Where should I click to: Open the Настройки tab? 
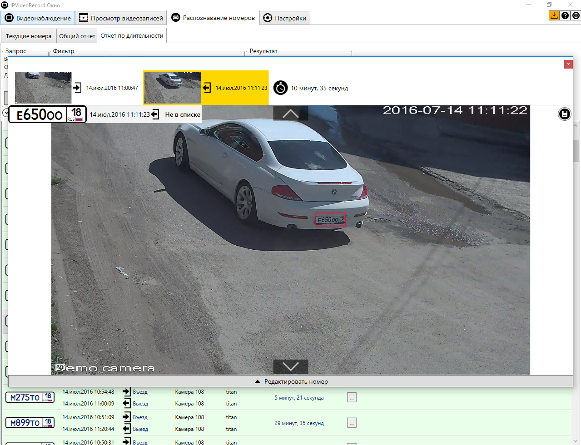coord(285,18)
